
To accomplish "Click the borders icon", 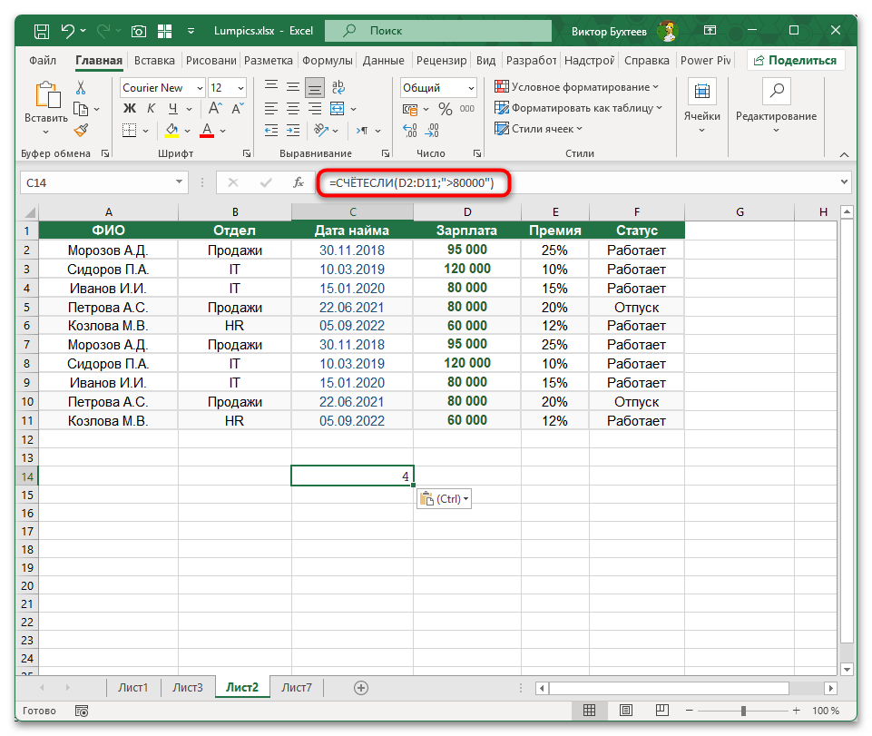I will (x=129, y=130).
